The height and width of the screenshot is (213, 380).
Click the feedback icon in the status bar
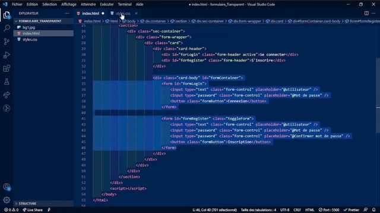[366, 210]
